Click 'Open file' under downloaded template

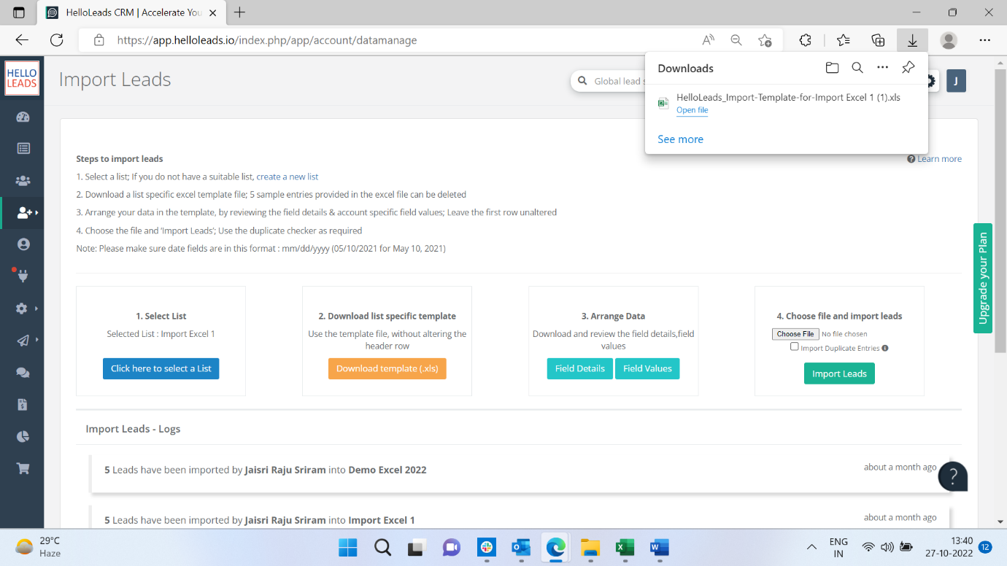click(692, 110)
